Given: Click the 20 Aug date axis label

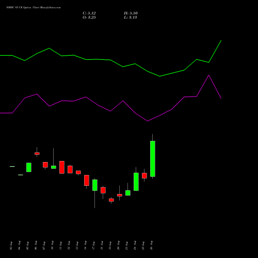Looking at the screenshot, I should coord(118,246).
